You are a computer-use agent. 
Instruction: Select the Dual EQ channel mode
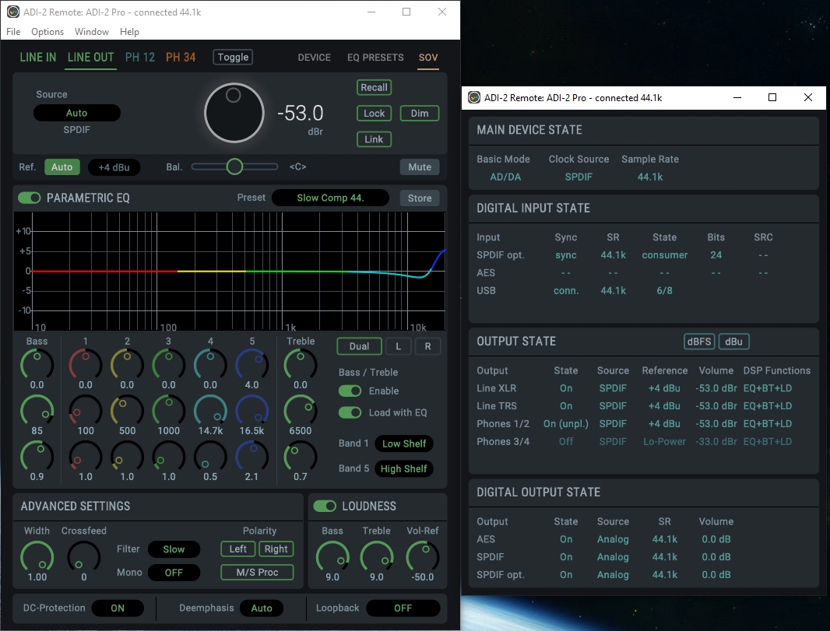(359, 346)
